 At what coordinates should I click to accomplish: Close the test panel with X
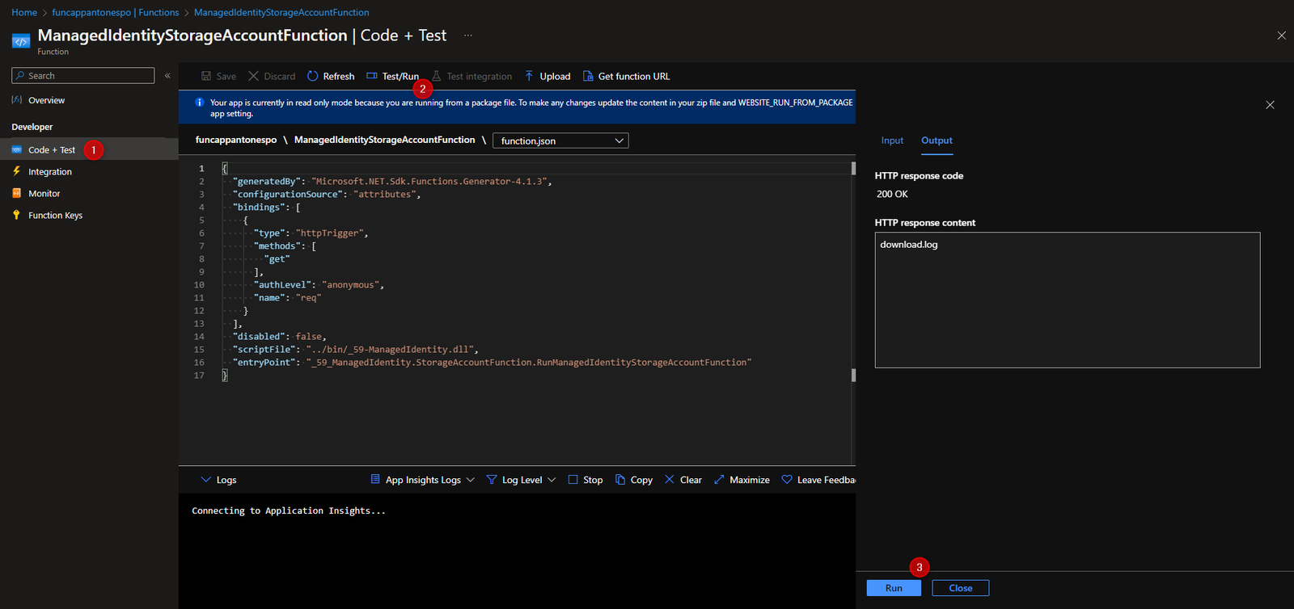point(1270,105)
